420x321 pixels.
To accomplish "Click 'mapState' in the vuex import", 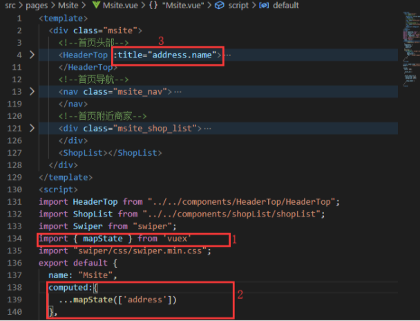I will (103, 239).
